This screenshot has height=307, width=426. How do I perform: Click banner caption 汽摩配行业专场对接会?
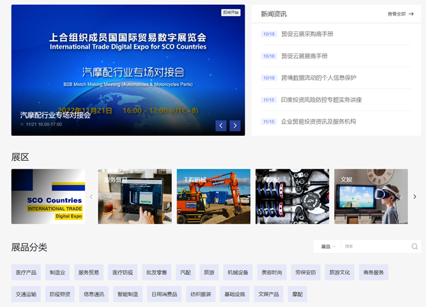point(55,115)
